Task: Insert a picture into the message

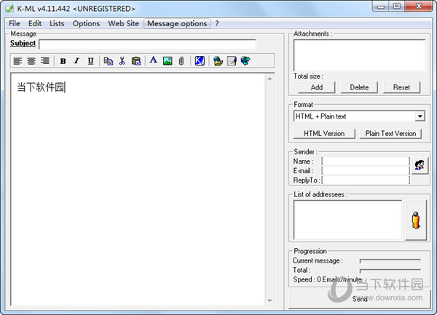Action: pyautogui.click(x=168, y=61)
